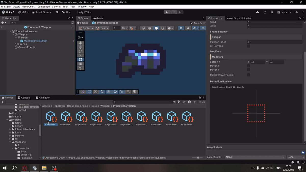Click the global search magnifier icon
This screenshot has width=306, height=172.
272,12
